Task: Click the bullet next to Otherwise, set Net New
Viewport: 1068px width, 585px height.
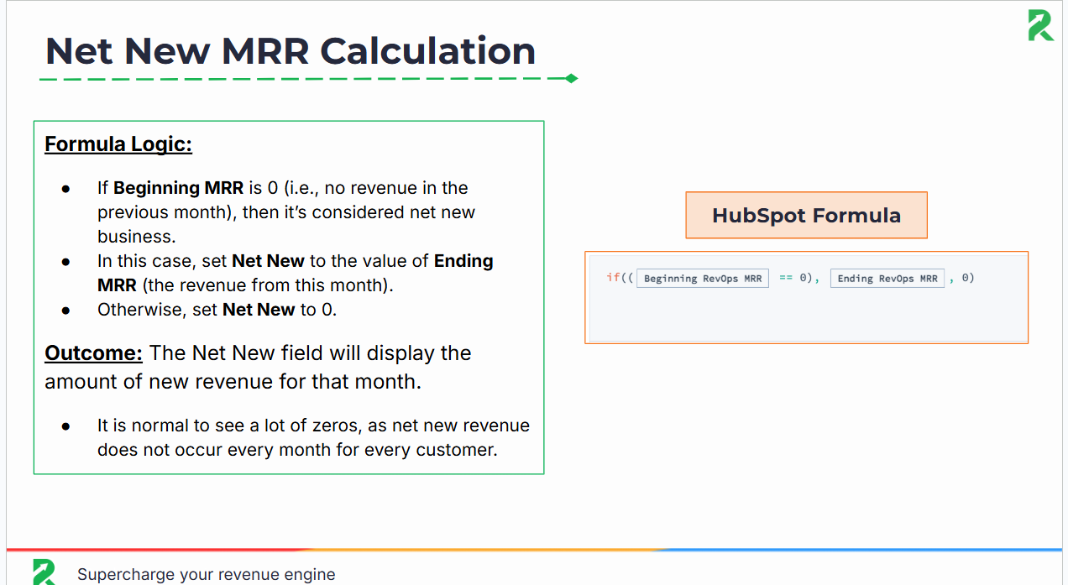Action: tap(65, 310)
